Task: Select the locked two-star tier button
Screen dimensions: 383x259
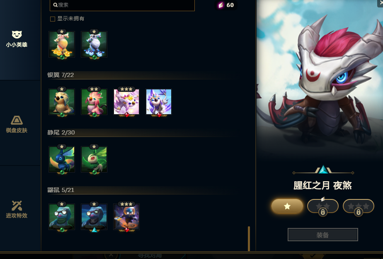Action: (322, 206)
